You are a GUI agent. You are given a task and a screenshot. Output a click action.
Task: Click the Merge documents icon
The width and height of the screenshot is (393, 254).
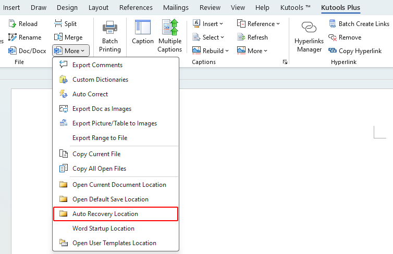(58, 37)
